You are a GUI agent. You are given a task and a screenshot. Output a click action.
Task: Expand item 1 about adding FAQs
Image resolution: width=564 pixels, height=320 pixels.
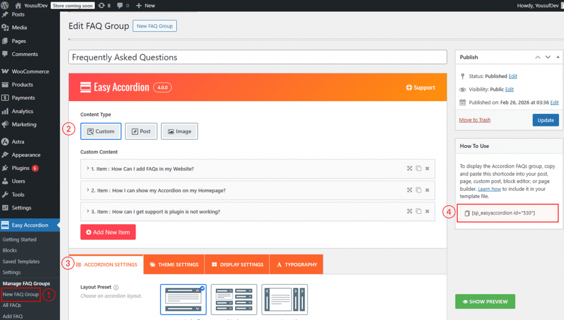coord(88,169)
